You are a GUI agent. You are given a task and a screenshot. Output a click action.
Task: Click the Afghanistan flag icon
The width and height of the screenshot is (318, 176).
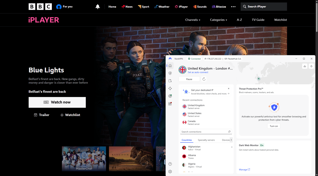tap(184, 148)
